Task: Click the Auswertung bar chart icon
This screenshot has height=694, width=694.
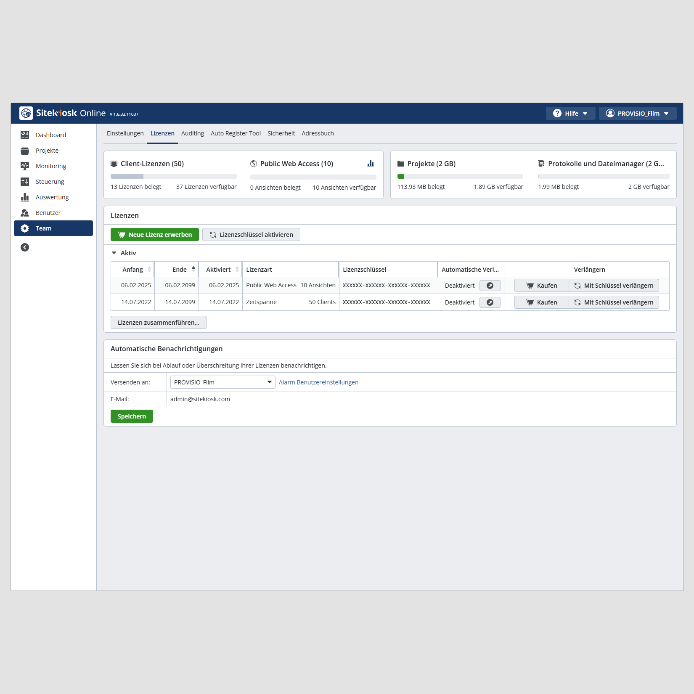Action: (x=25, y=197)
